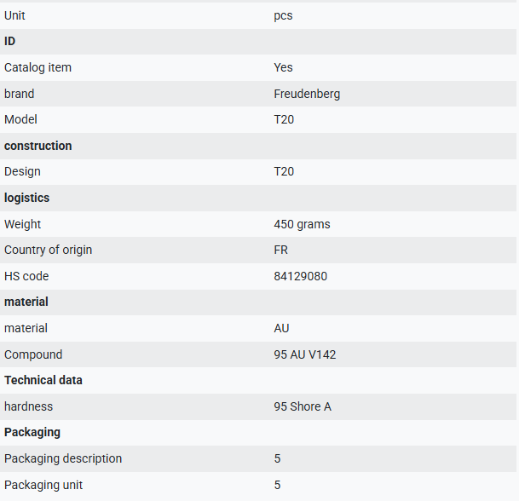Click the Design T20 value
This screenshot has width=519, height=501.
click(284, 172)
